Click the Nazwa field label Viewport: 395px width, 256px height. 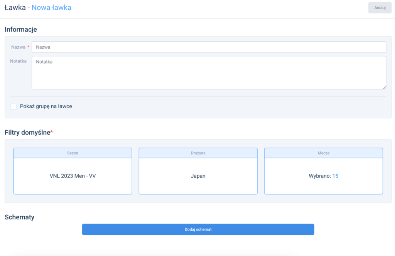(18, 47)
